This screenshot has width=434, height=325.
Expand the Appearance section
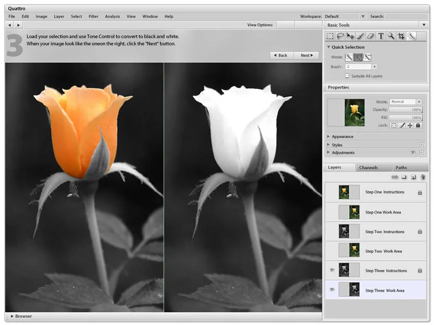(328, 136)
